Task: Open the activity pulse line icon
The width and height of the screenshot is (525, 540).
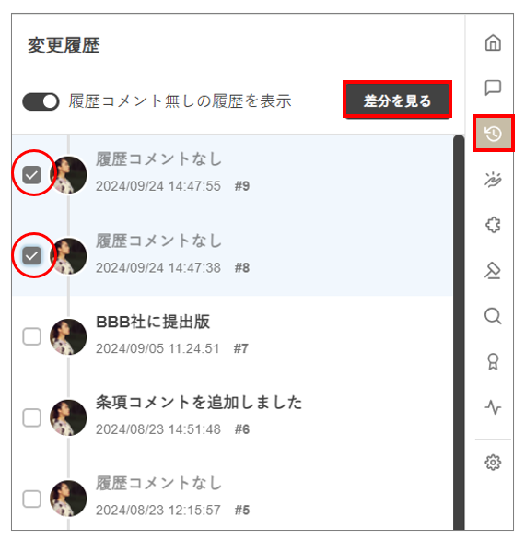Action: pyautogui.click(x=493, y=407)
